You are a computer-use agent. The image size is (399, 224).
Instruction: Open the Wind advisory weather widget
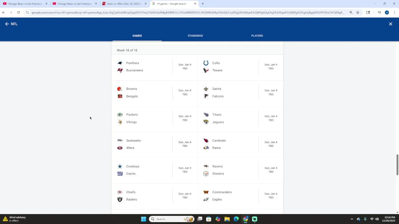[15, 219]
